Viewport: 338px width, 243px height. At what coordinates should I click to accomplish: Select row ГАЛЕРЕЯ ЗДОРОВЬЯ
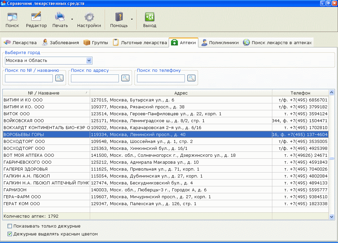166,169
